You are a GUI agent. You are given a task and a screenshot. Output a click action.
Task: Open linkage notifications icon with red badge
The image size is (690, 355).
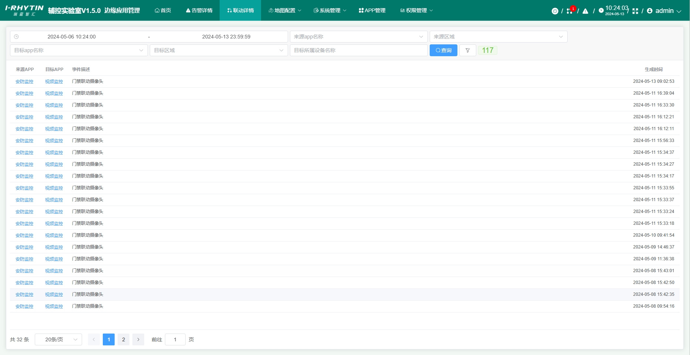tap(570, 11)
